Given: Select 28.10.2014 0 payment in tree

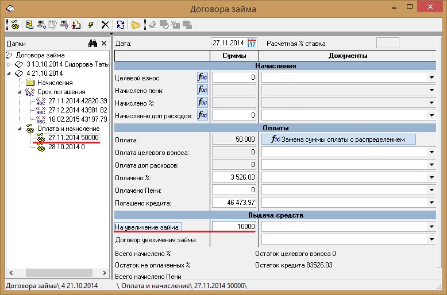Looking at the screenshot, I should coord(66,147).
